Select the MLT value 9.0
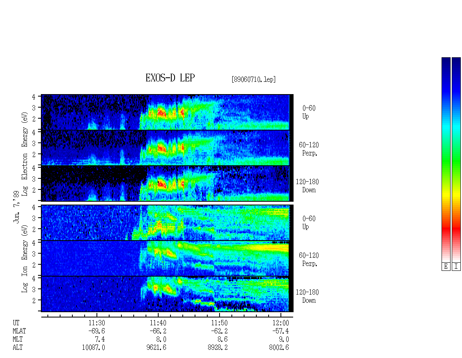 (x=283, y=340)
